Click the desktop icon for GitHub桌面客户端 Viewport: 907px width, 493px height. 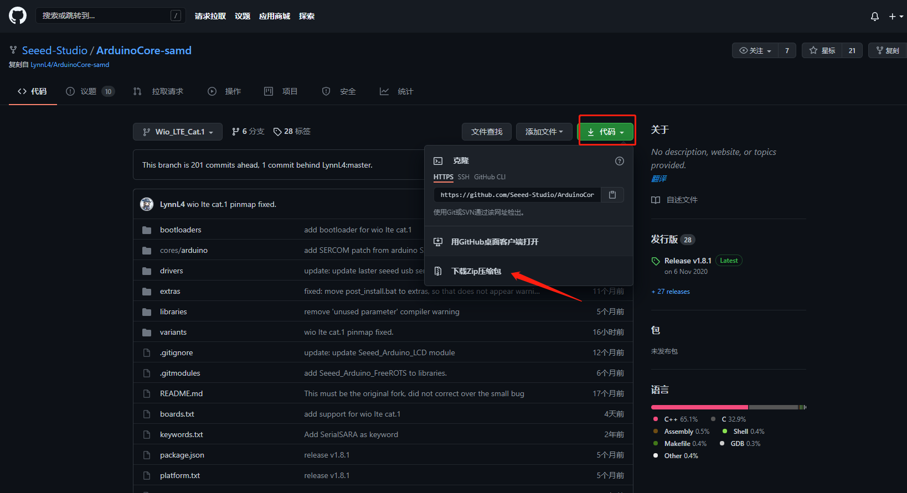pyautogui.click(x=438, y=242)
